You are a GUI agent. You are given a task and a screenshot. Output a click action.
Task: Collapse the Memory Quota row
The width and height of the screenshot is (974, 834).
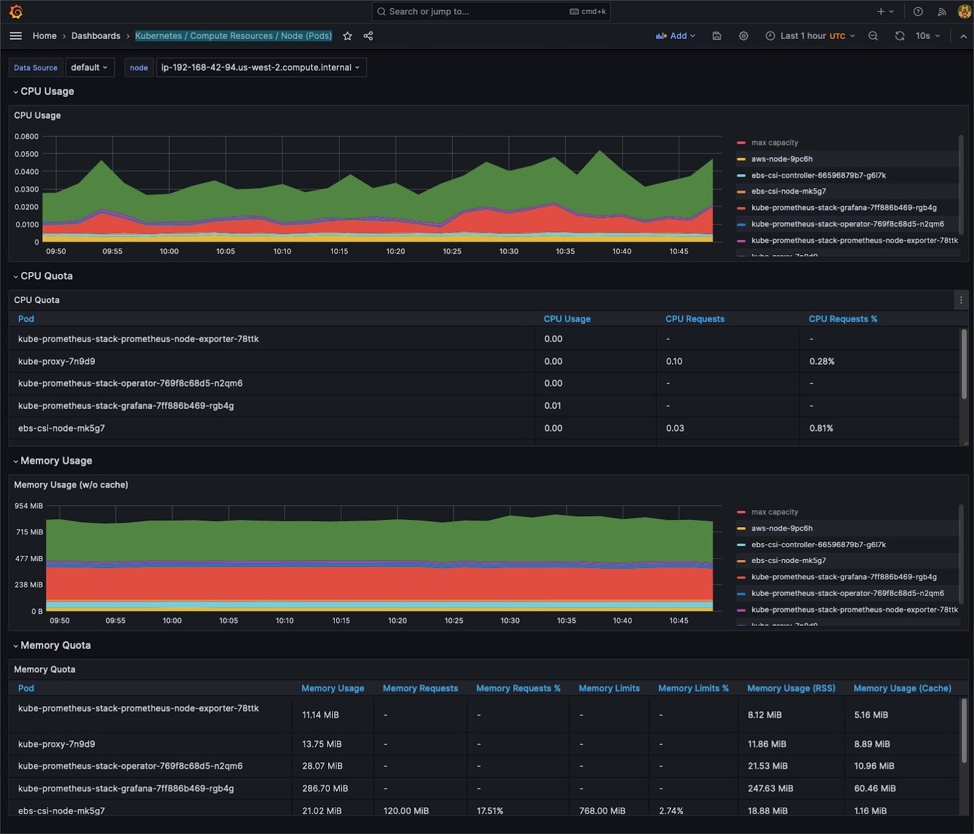(52, 645)
